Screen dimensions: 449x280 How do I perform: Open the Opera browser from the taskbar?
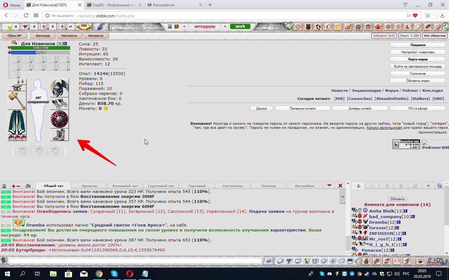pyautogui.click(x=129, y=274)
